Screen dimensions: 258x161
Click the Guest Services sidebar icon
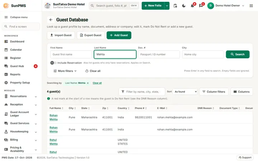[x=6, y=123]
